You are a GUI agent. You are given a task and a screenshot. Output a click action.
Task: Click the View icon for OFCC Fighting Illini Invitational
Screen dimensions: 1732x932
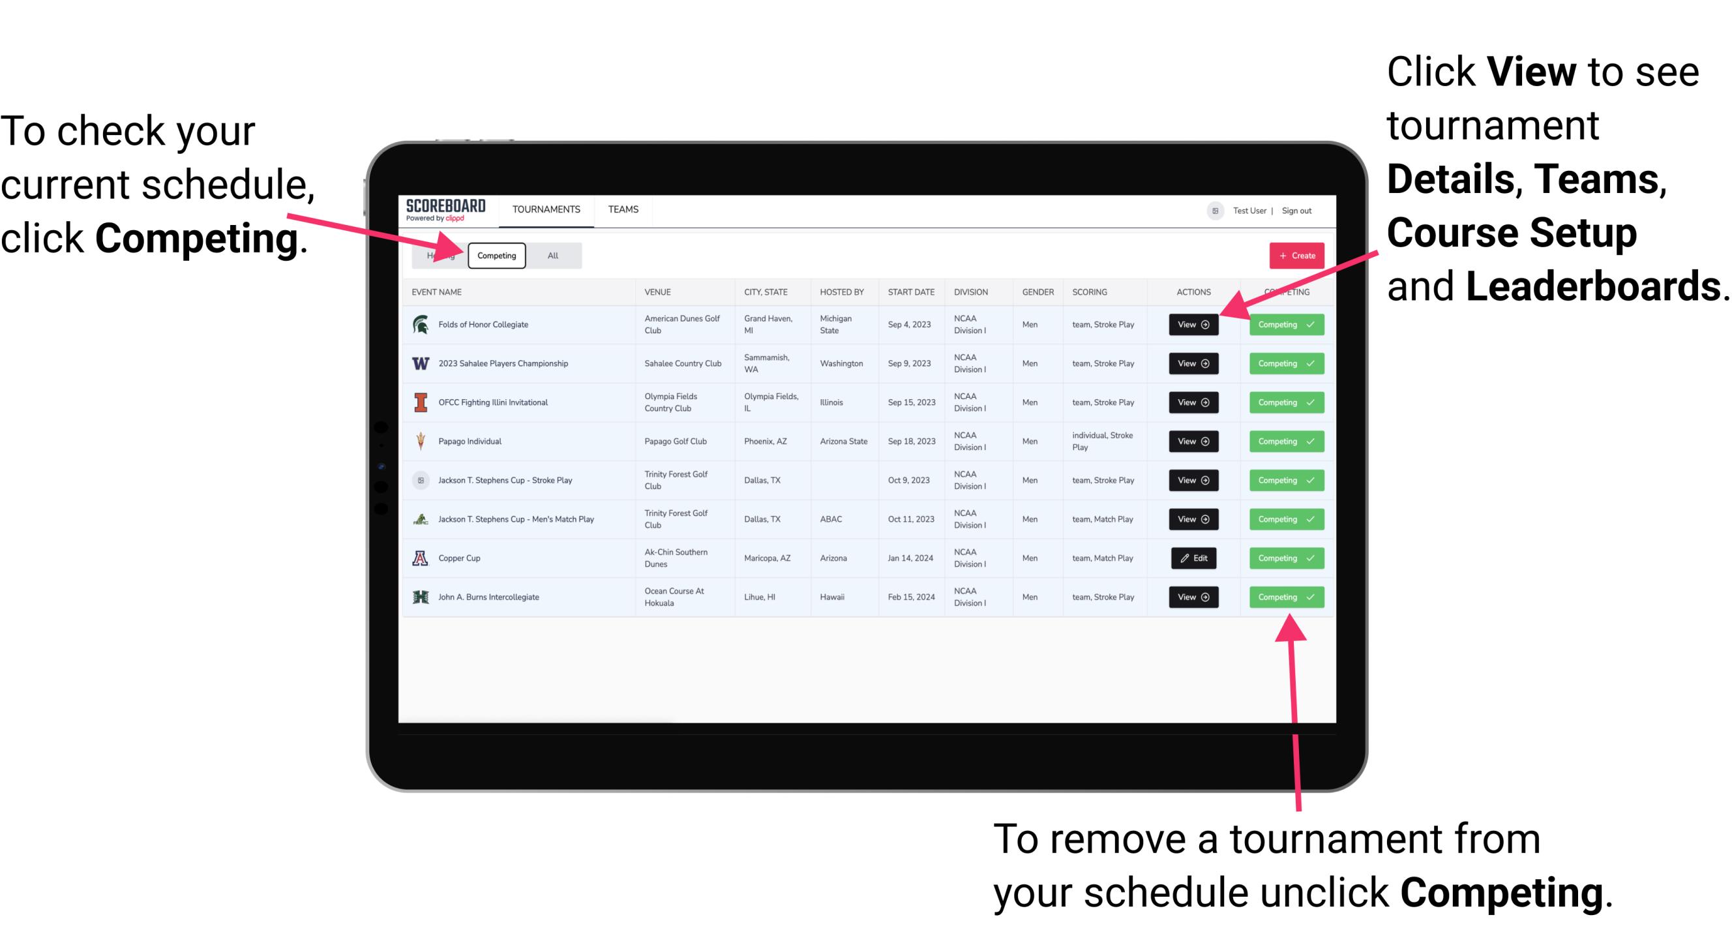[1193, 403]
